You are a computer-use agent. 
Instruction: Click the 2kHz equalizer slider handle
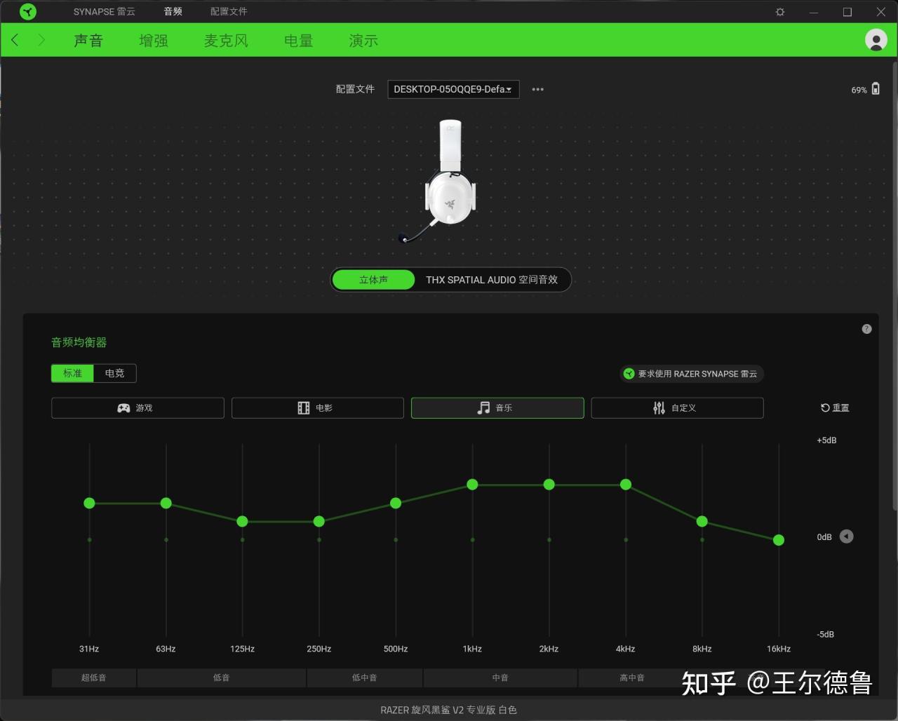[549, 484]
